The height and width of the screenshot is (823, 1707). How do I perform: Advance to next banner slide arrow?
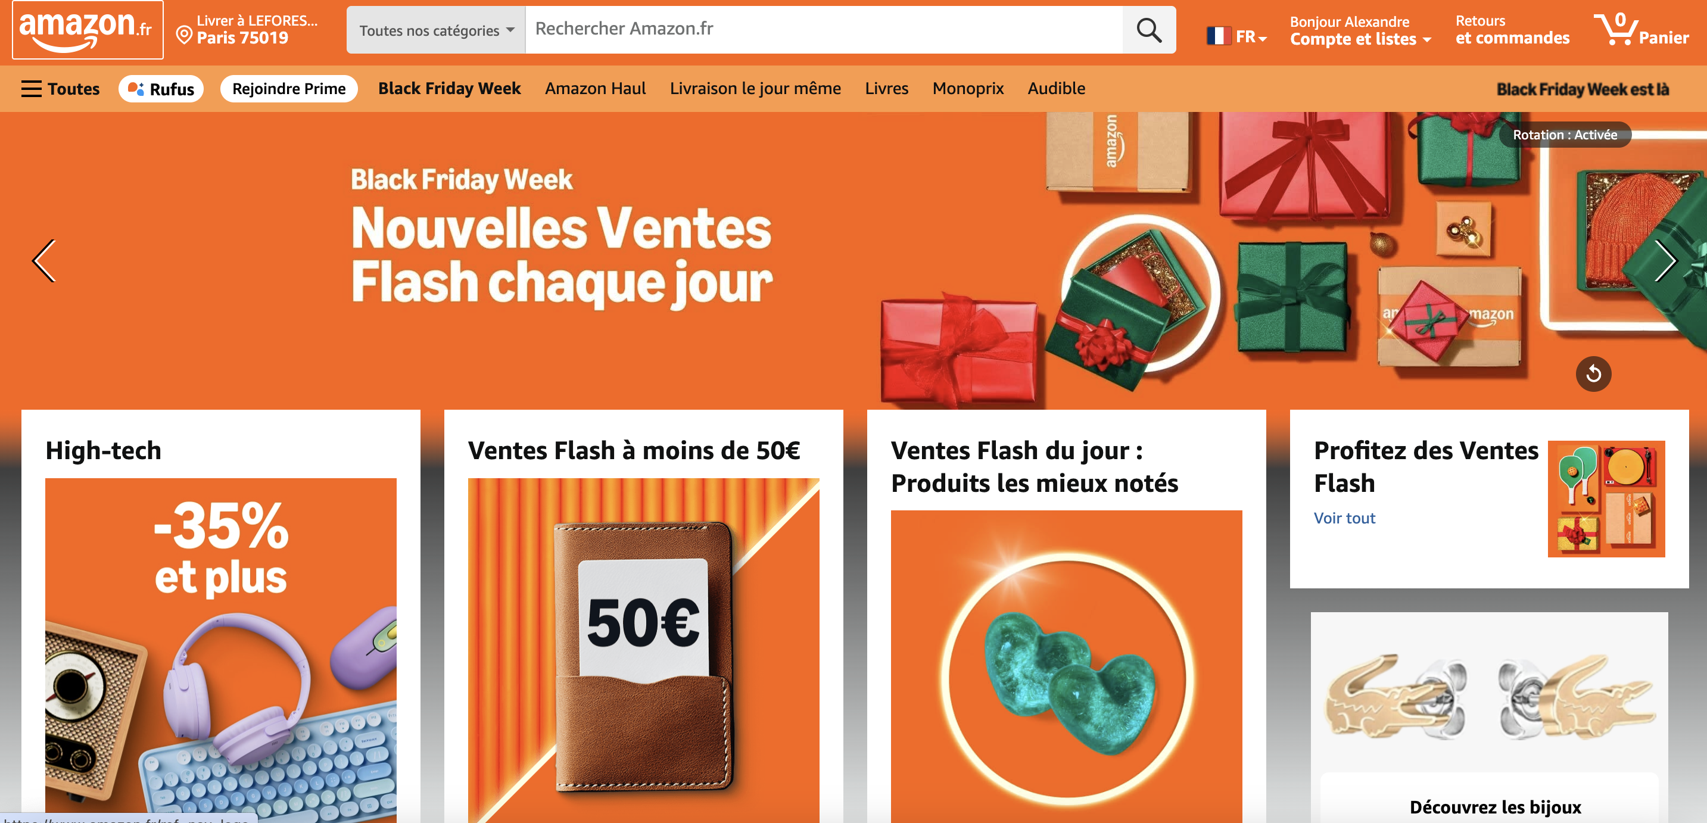1665,260
